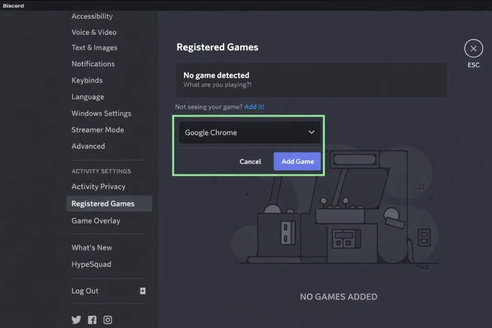Select Registered Games in sidebar

pyautogui.click(x=109, y=204)
